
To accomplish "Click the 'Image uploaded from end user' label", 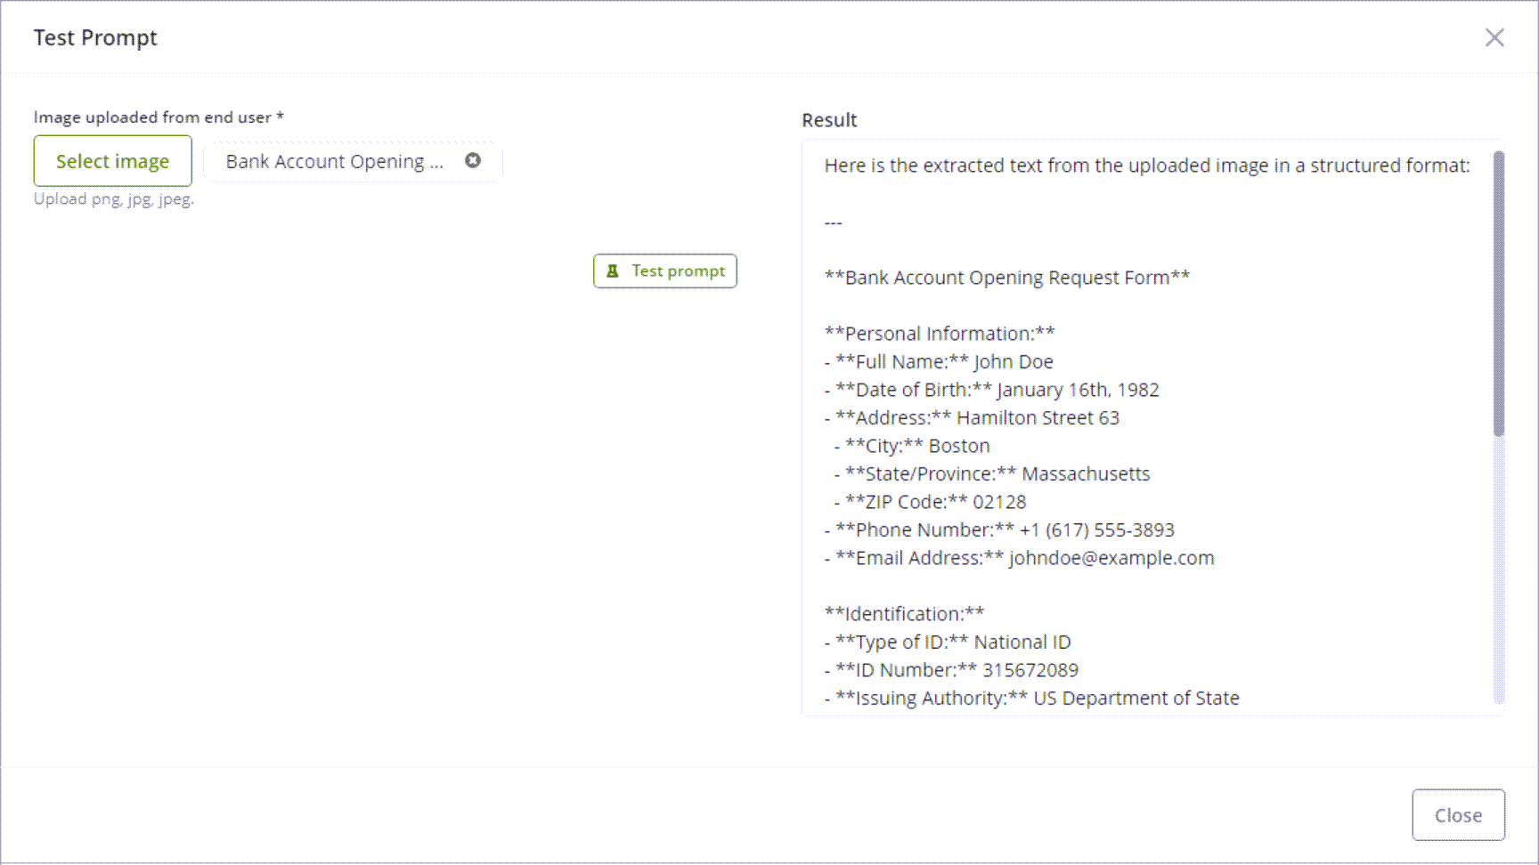I will point(159,117).
